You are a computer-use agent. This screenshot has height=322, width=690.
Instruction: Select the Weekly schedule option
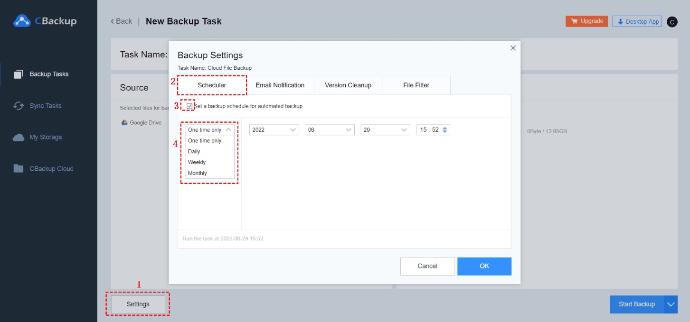click(x=210, y=163)
